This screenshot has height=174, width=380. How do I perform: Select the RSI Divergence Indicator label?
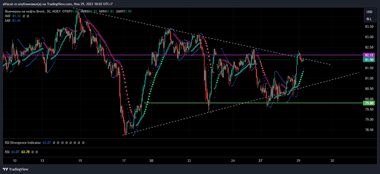(x=23, y=143)
